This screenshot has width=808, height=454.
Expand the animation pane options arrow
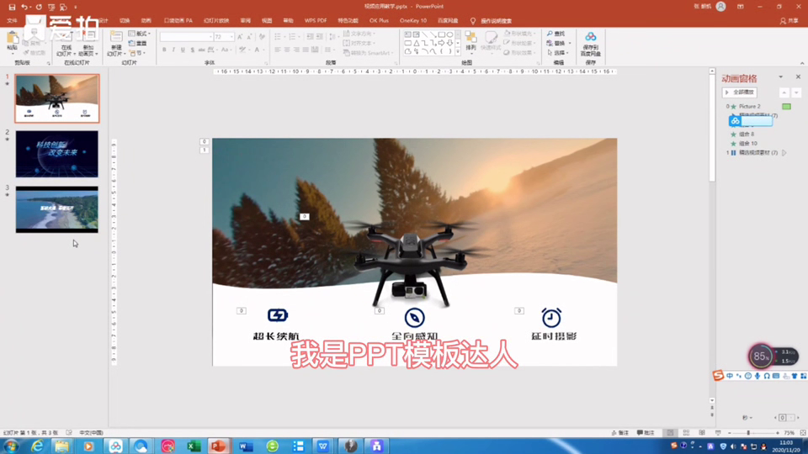[781, 77]
